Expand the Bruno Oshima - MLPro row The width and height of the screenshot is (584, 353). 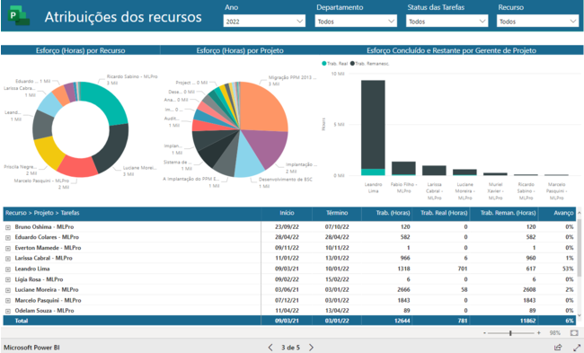click(8, 227)
